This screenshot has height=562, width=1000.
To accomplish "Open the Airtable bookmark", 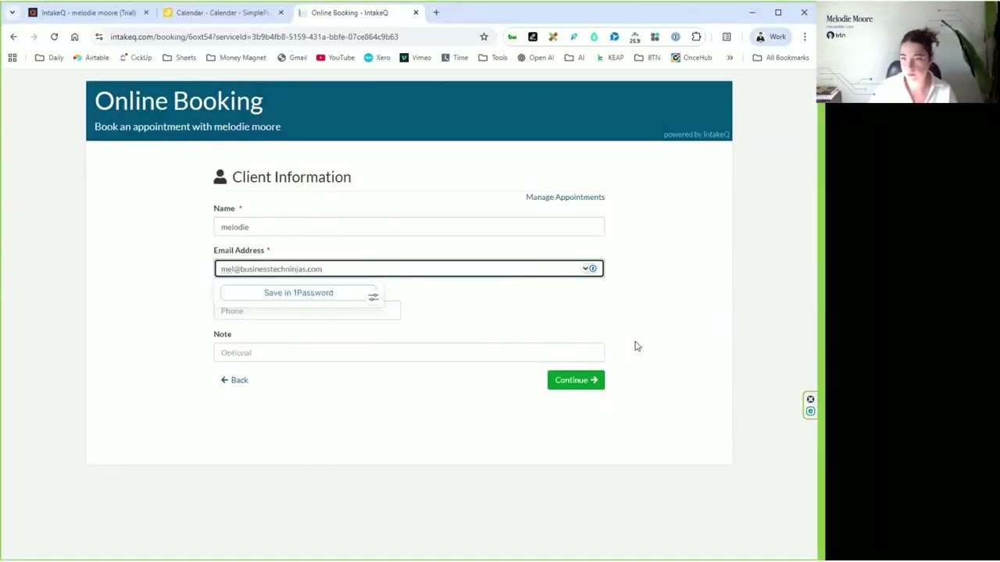I will pyautogui.click(x=91, y=58).
